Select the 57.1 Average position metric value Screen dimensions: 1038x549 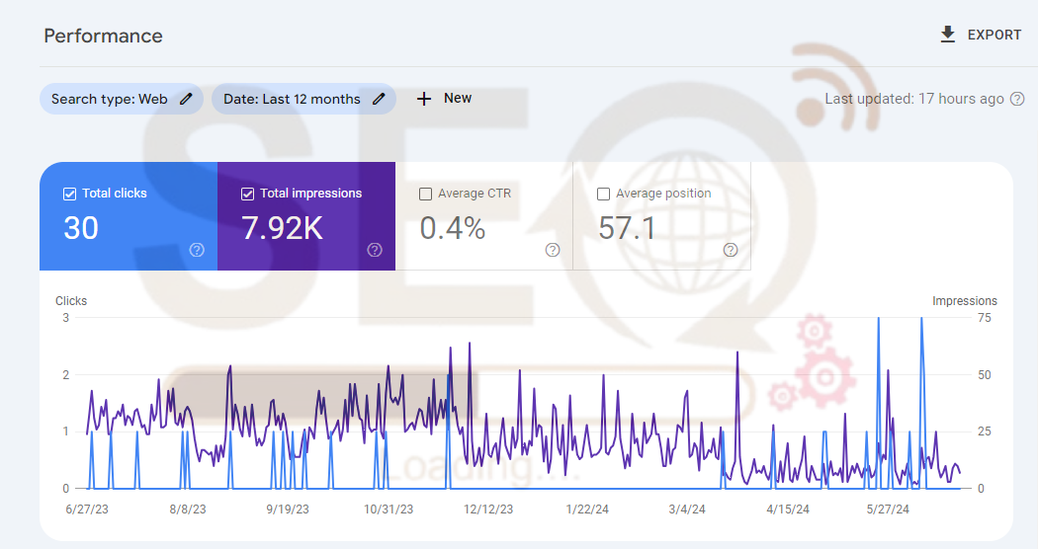627,228
